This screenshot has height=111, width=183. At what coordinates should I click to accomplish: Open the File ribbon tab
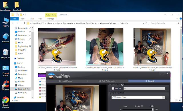coord(14,19)
